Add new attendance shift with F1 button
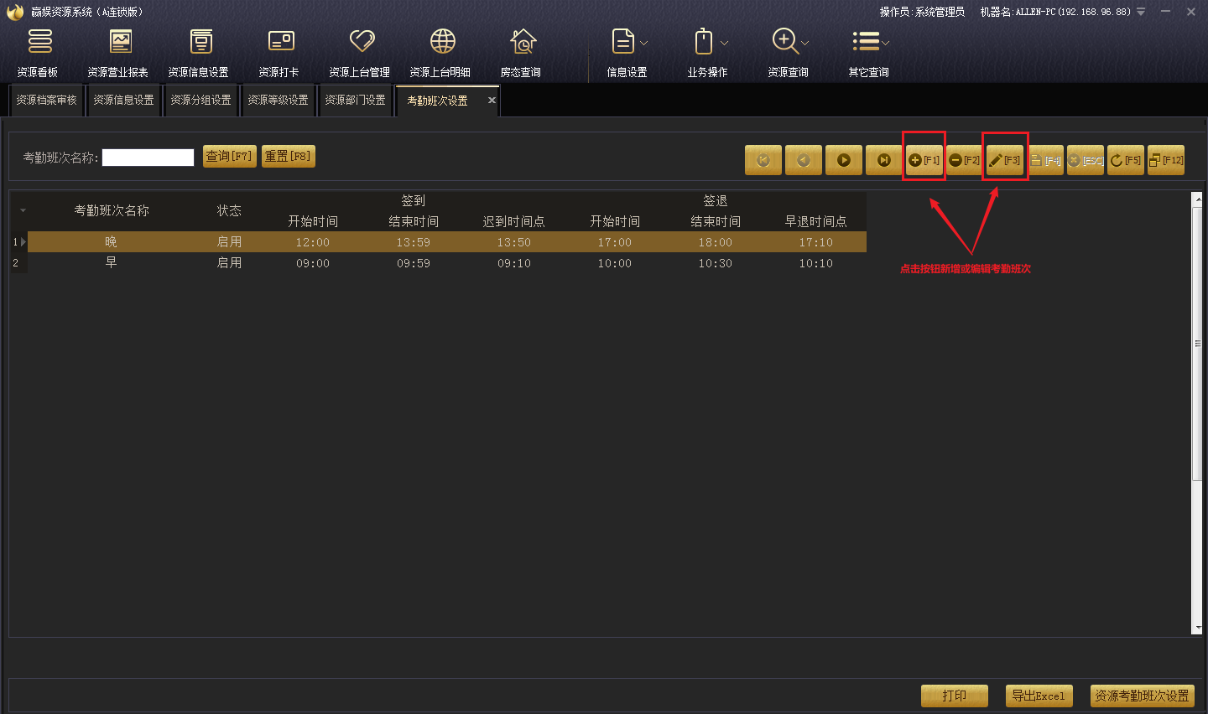The image size is (1208, 714). tap(924, 160)
